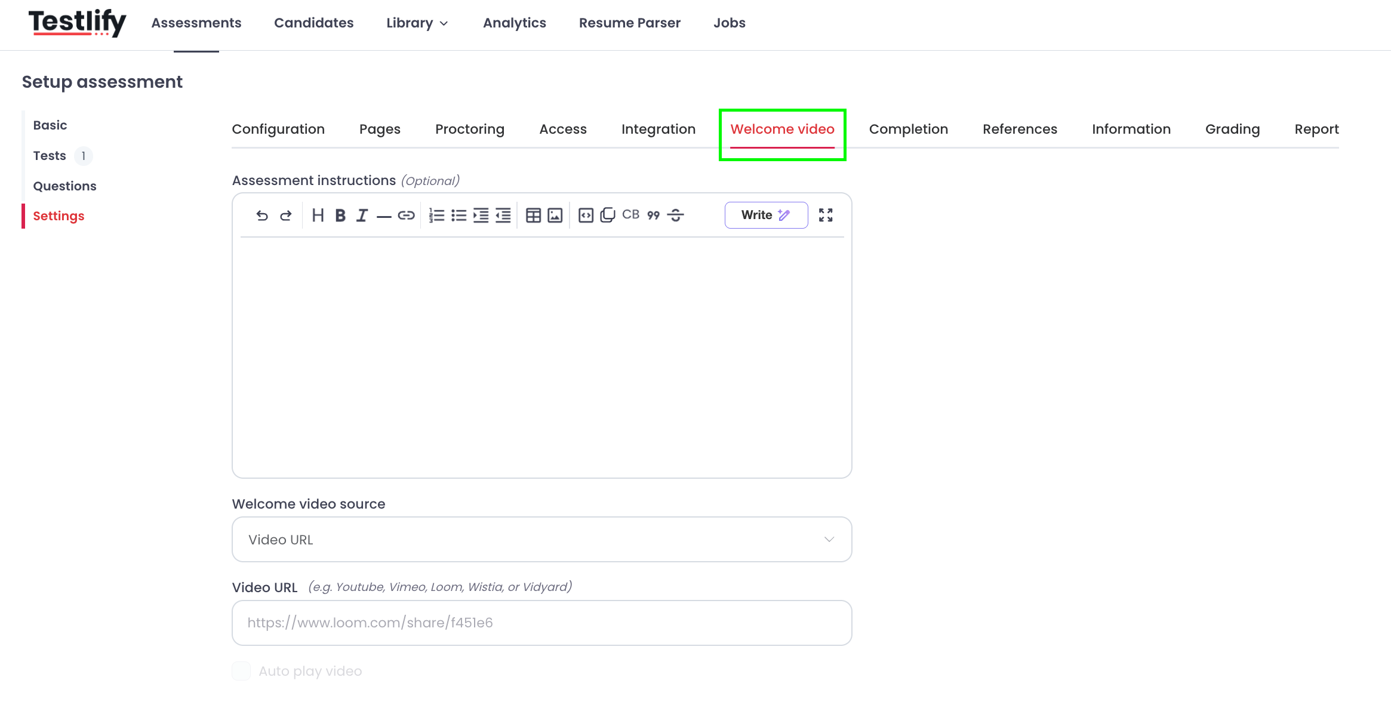1391x702 pixels.
Task: Toggle italic formatting in instructions editor
Action: [362, 215]
